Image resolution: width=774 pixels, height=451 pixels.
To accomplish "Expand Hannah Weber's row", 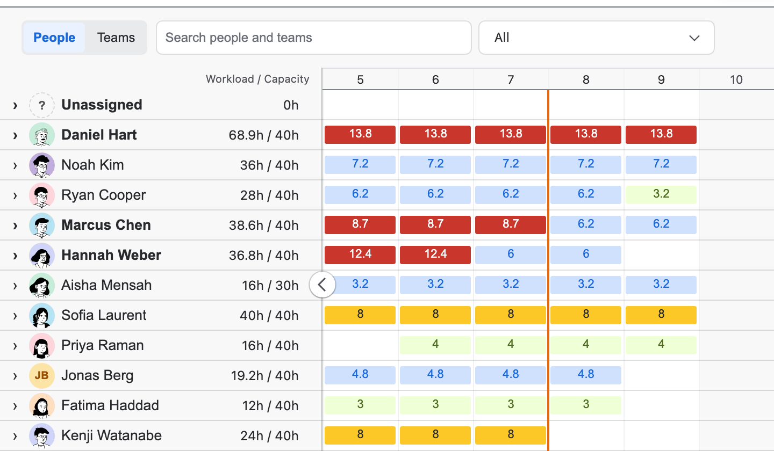I will click(15, 256).
